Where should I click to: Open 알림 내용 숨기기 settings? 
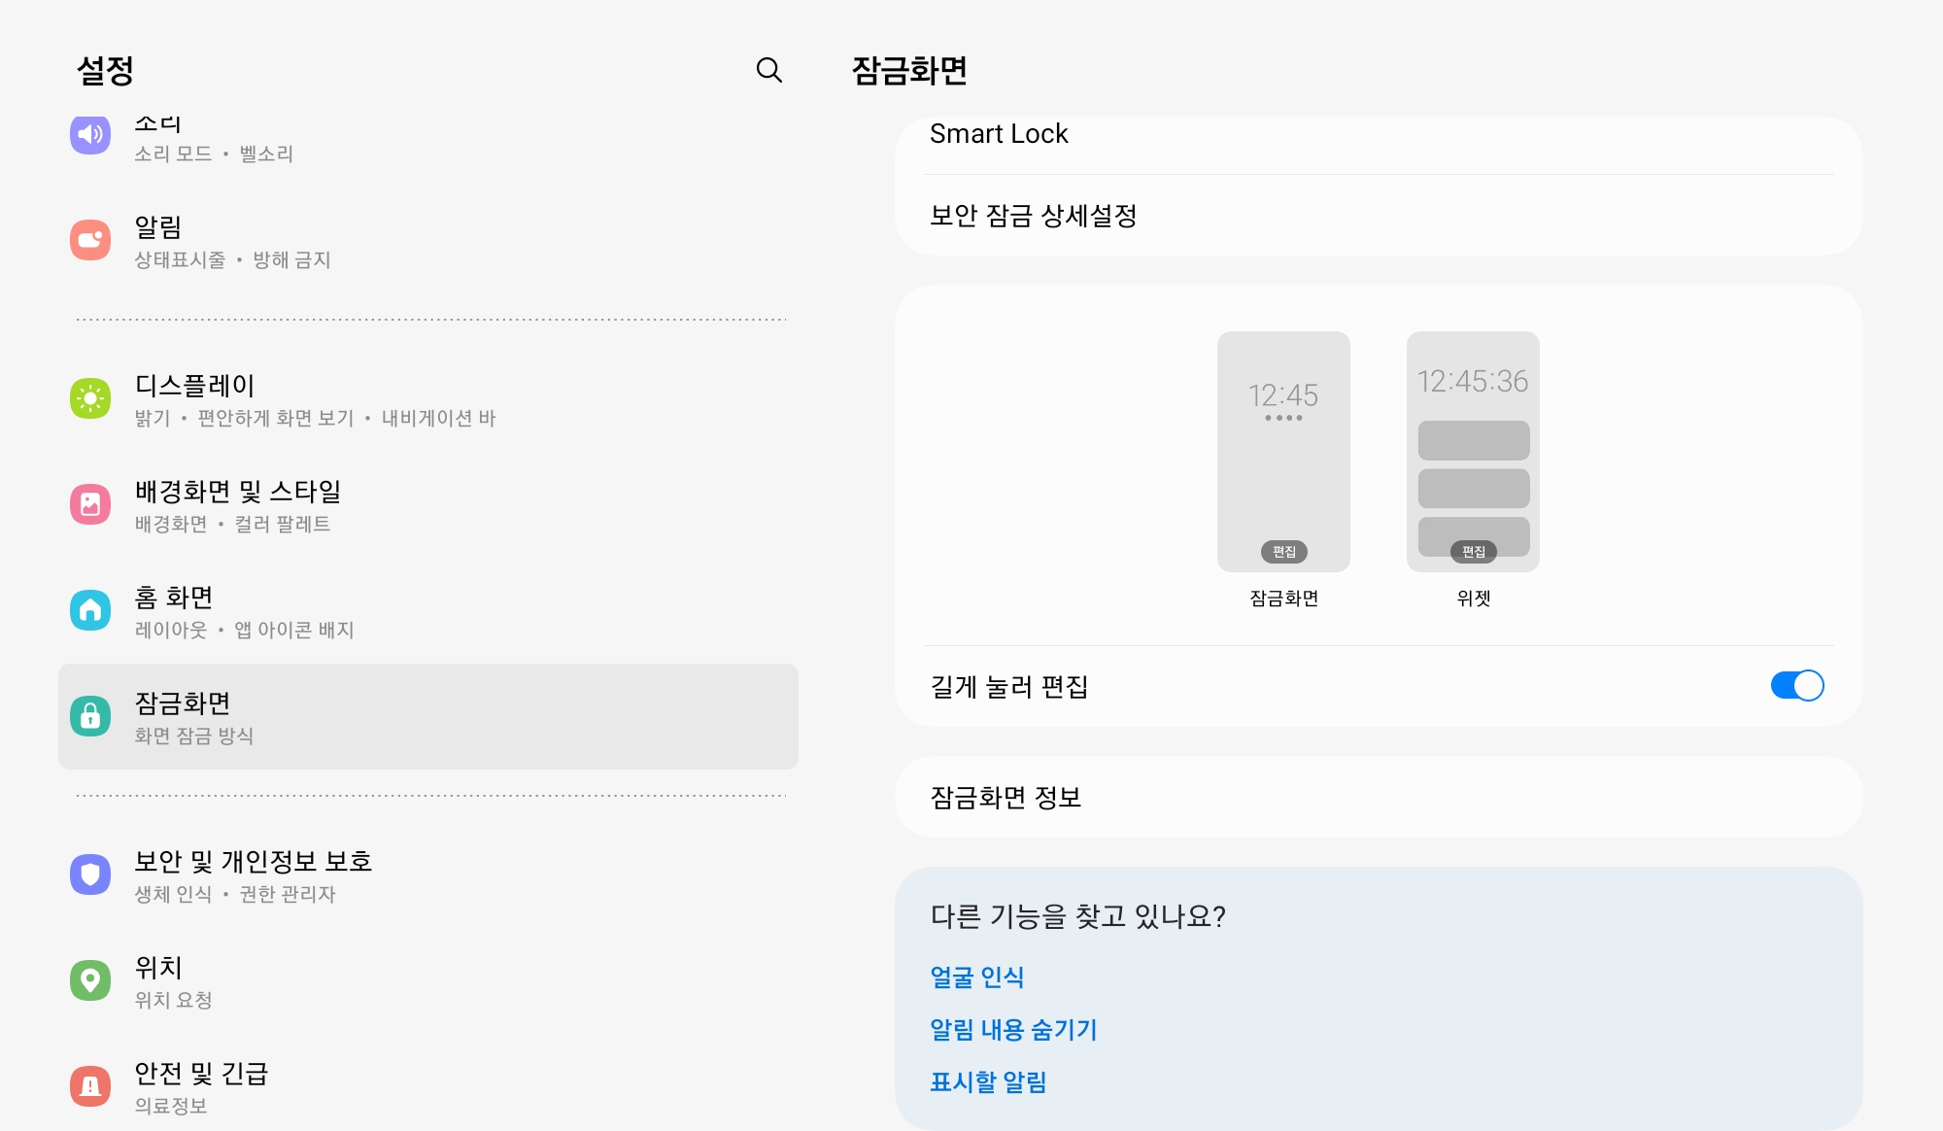[1013, 1030]
